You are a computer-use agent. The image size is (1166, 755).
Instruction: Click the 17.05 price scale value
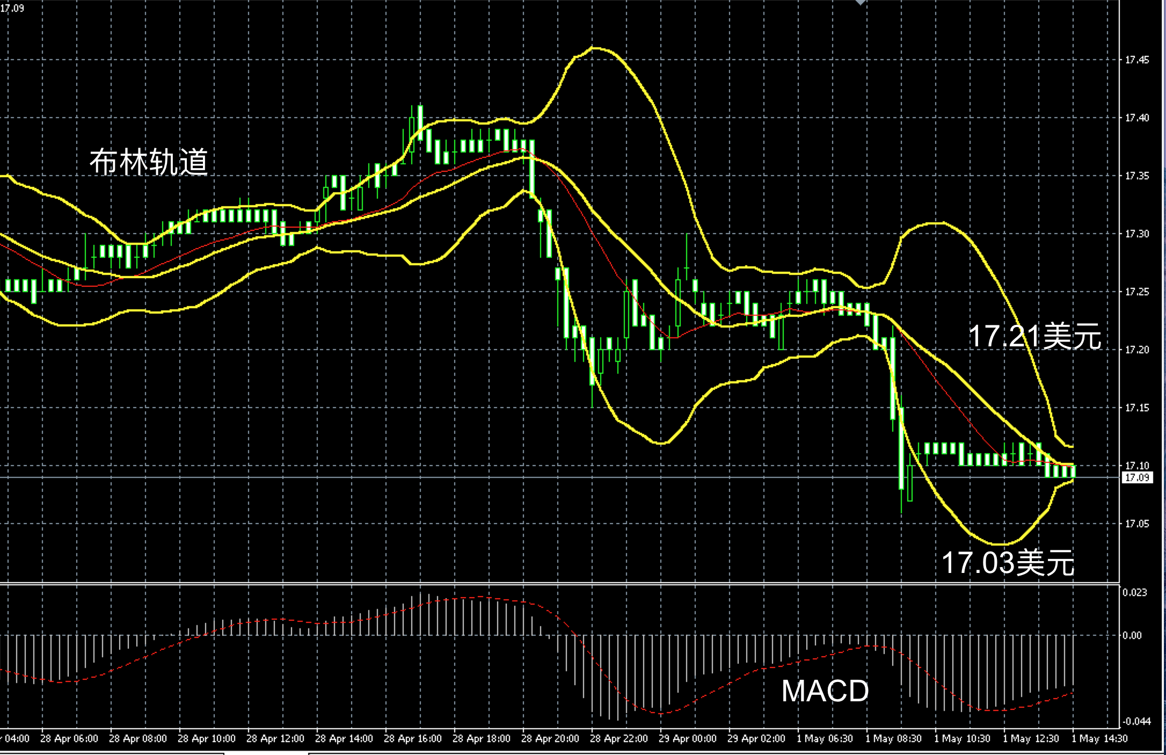click(1137, 524)
